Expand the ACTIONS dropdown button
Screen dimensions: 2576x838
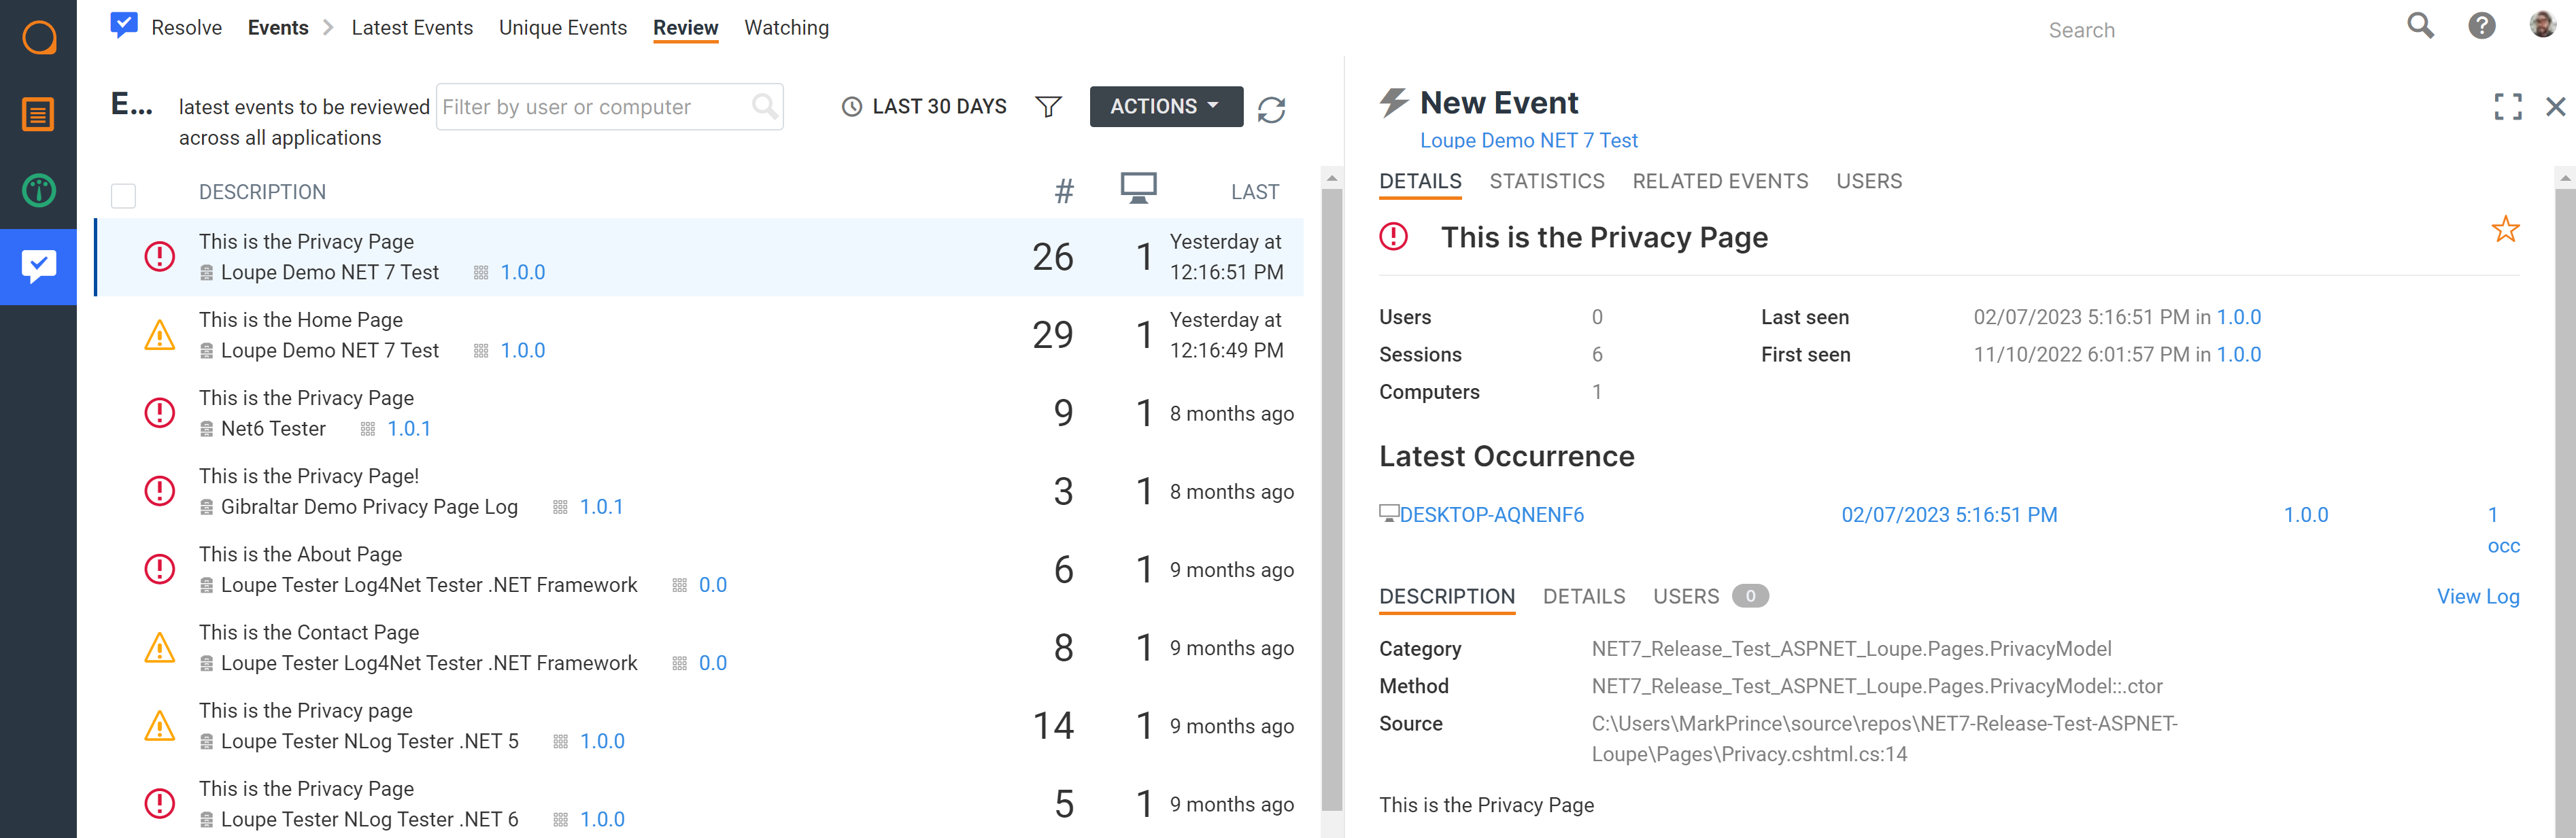click(x=1162, y=105)
